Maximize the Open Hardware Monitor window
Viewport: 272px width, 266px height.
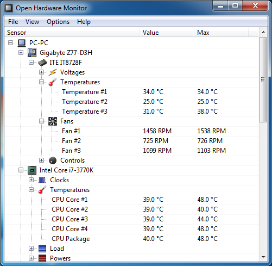tap(235, 6)
